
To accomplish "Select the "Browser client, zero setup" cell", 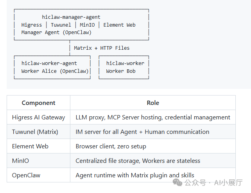I will point(111,146).
